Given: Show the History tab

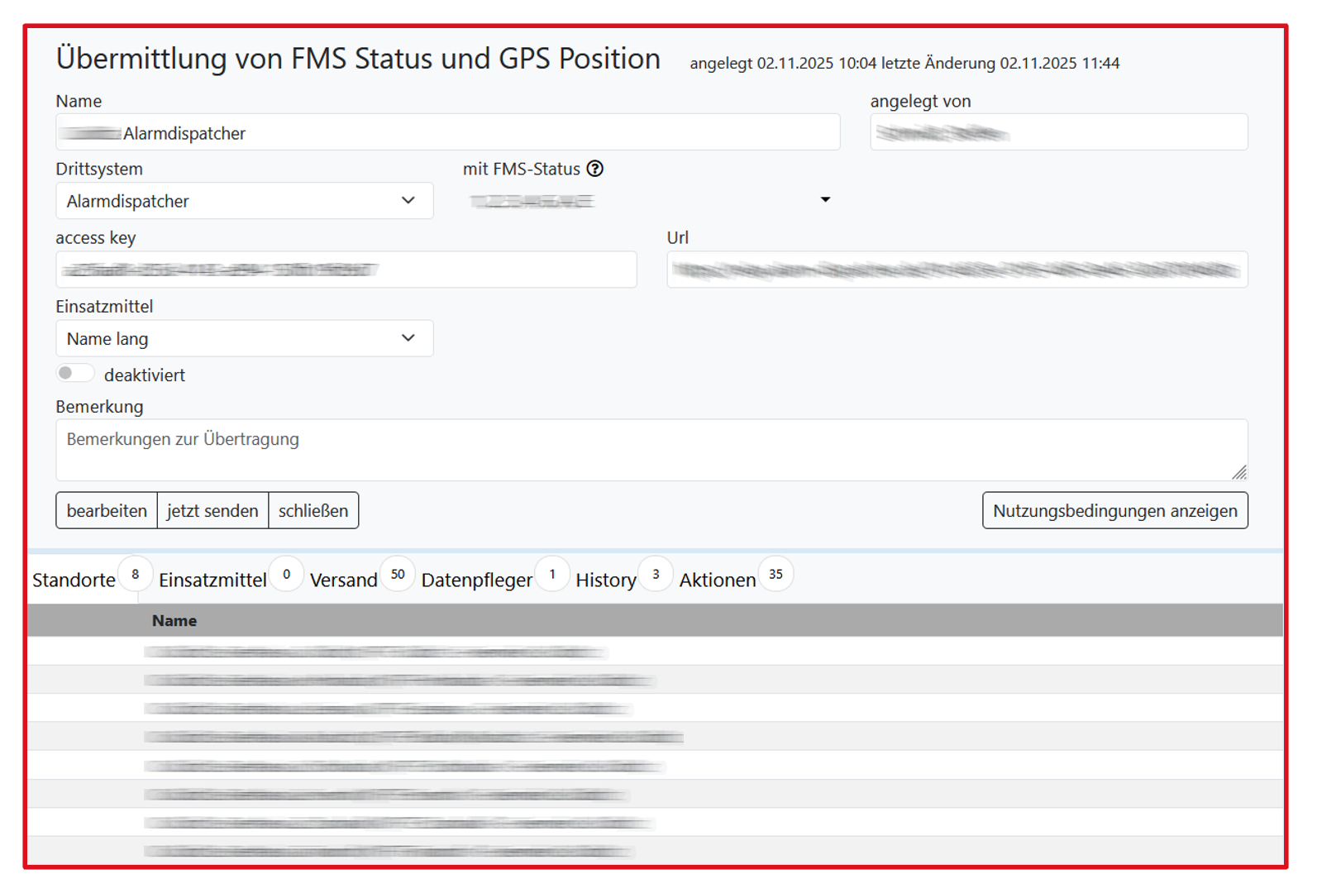Looking at the screenshot, I should [605, 580].
